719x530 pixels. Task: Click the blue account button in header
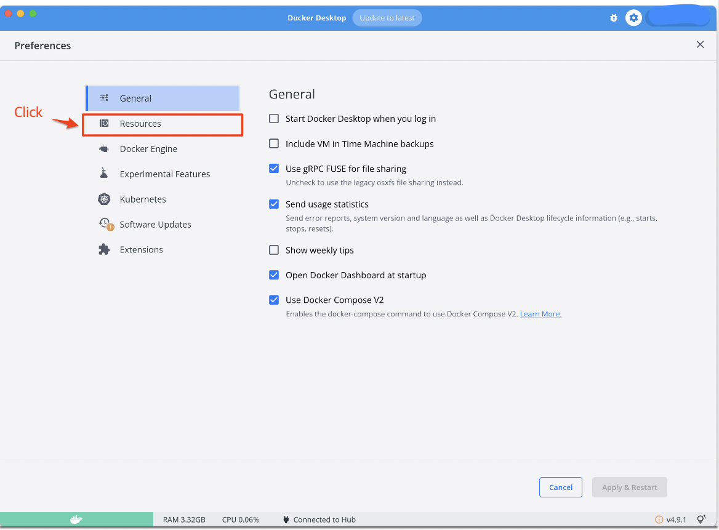click(678, 17)
